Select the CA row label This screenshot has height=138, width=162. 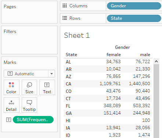[x=68, y=84]
